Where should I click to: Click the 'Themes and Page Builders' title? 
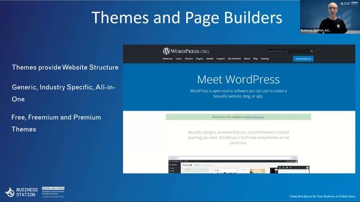point(187,17)
